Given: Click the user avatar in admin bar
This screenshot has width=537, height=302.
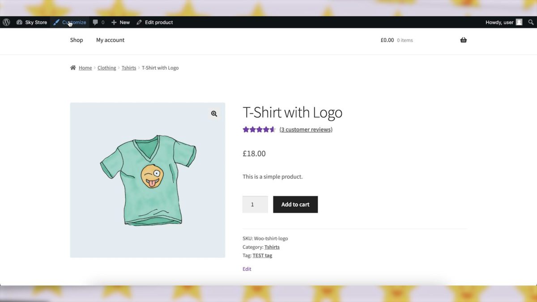Looking at the screenshot, I should 518,22.
